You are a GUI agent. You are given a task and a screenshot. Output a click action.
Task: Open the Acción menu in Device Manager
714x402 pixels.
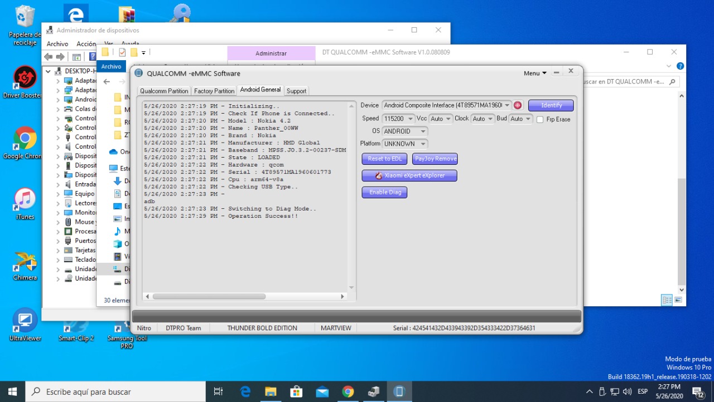point(86,44)
